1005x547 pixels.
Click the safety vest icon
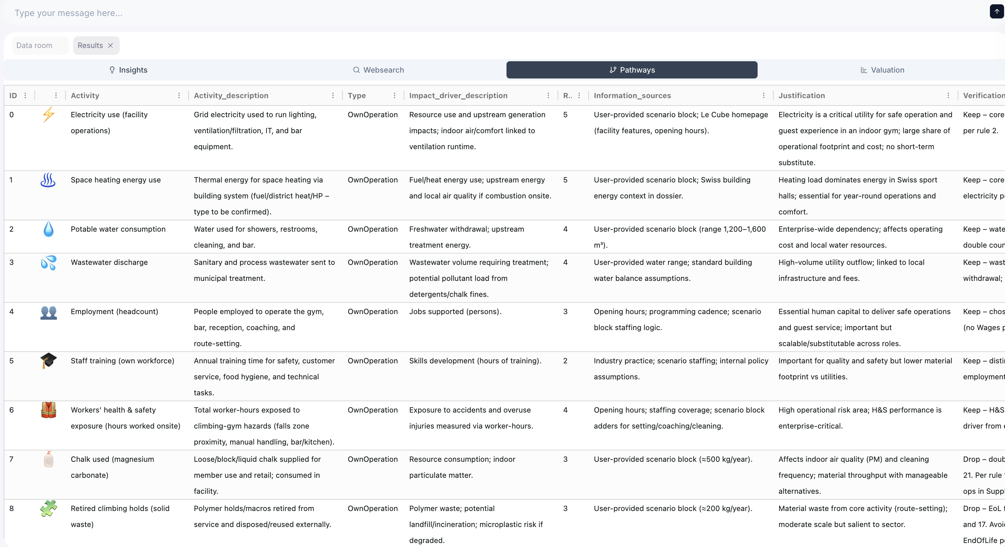48,410
